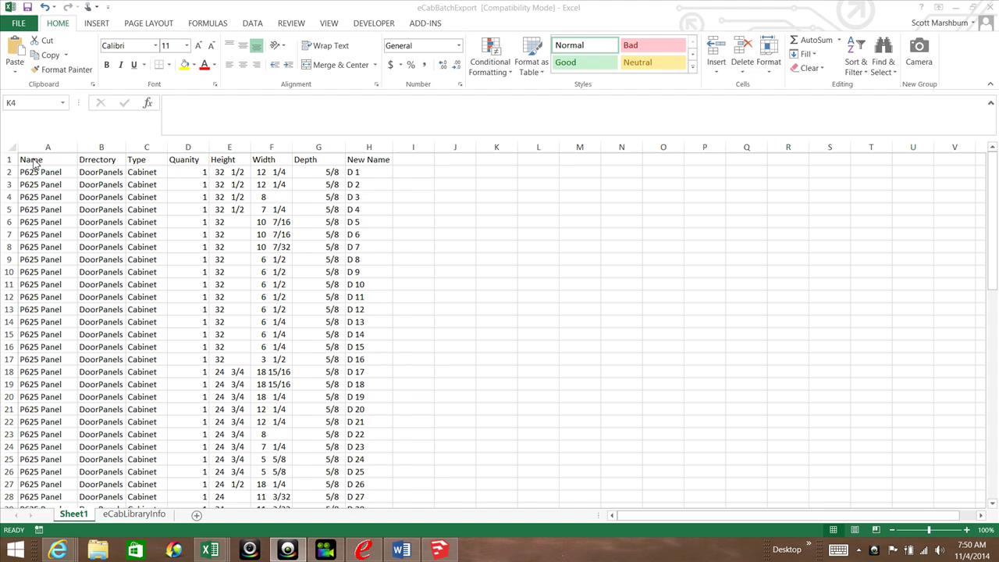Open the font name Calibri dropdown

(155, 45)
